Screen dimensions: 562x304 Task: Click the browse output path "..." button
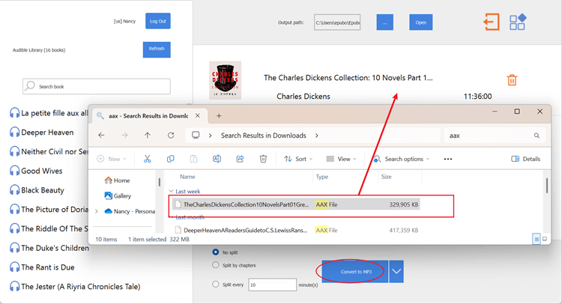[385, 22]
